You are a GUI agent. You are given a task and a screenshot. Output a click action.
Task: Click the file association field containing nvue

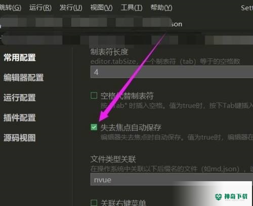172,180
